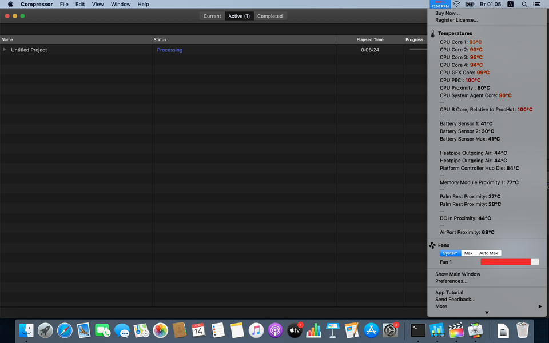The height and width of the screenshot is (343, 549).
Task: Open Notes in the dock
Action: click(237, 330)
